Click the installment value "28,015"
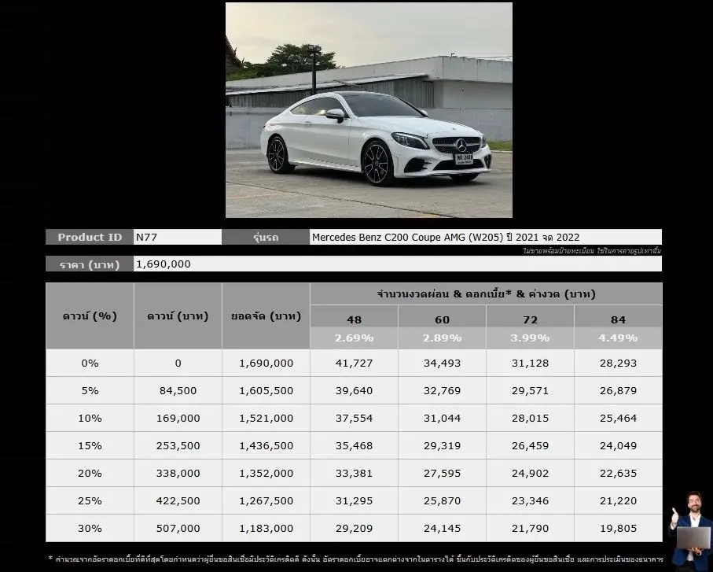 click(x=530, y=419)
